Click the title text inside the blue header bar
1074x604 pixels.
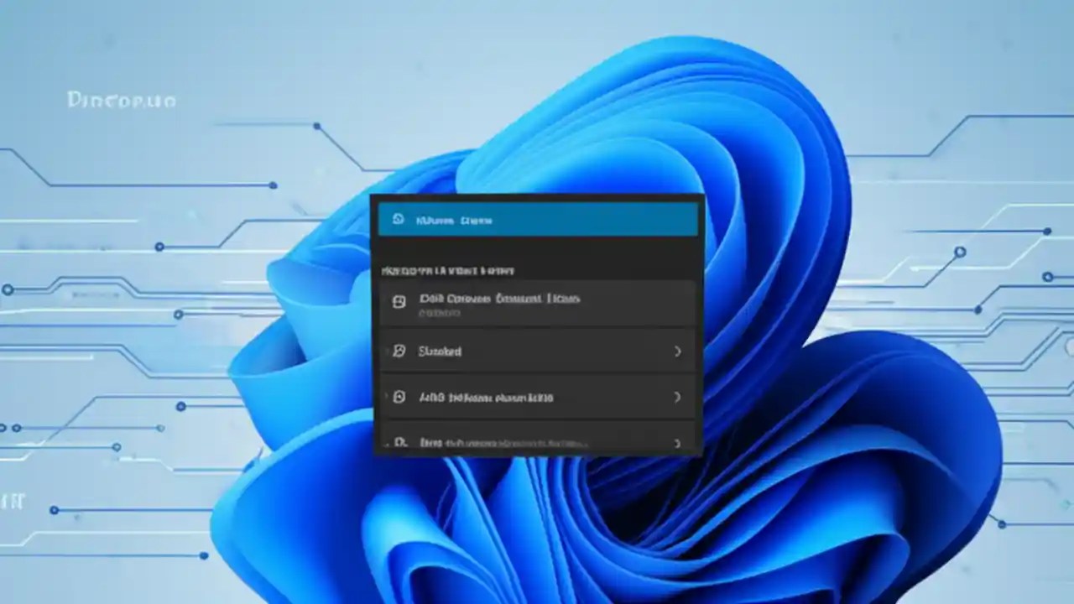click(x=454, y=220)
